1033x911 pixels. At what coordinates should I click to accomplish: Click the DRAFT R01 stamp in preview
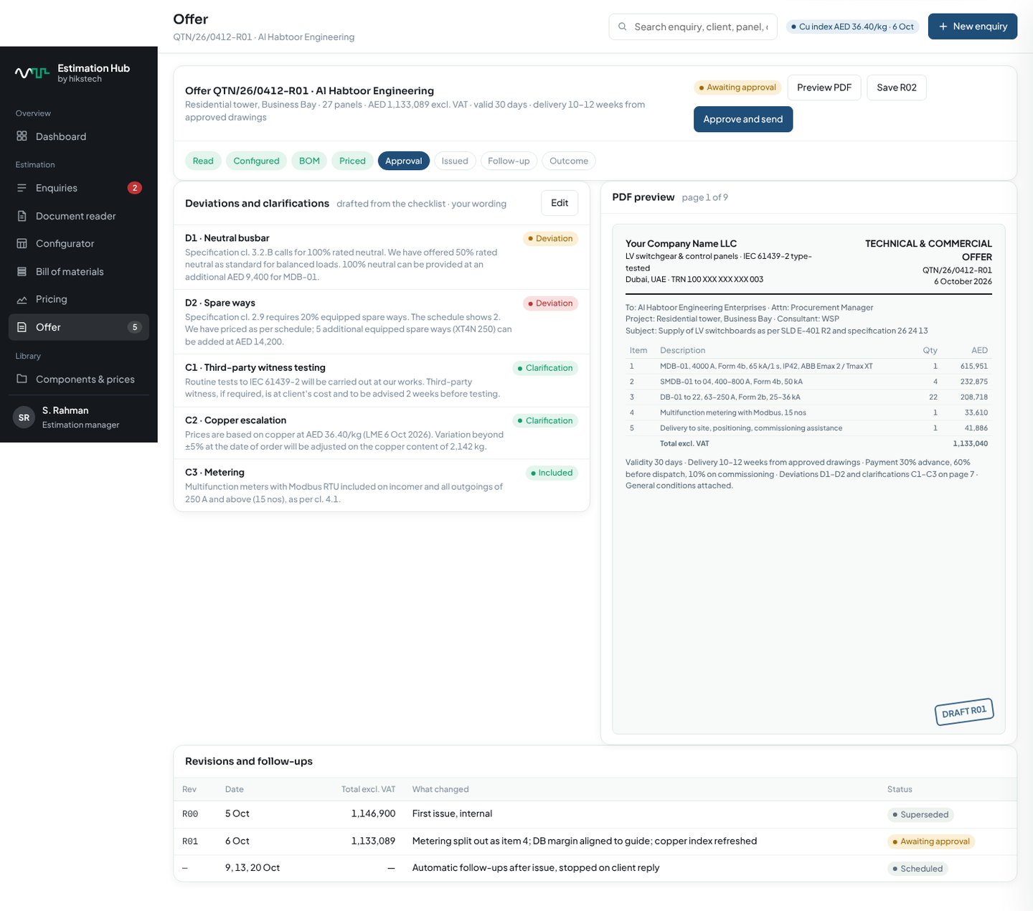pyautogui.click(x=964, y=712)
